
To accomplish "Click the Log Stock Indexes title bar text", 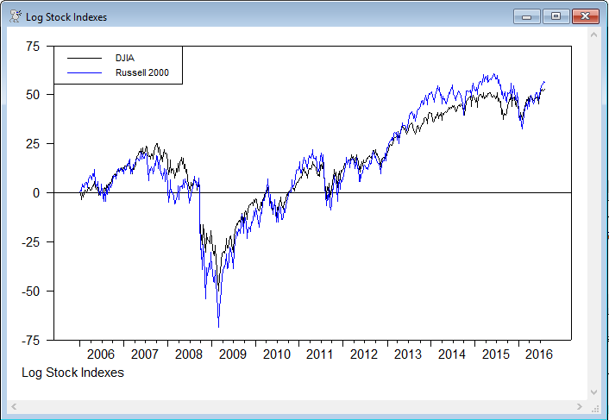I will (66, 17).
